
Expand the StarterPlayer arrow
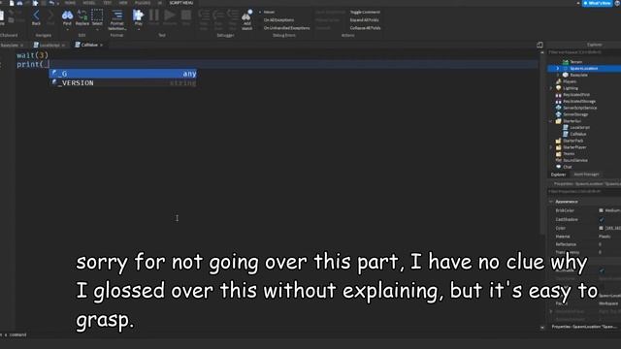pos(551,147)
